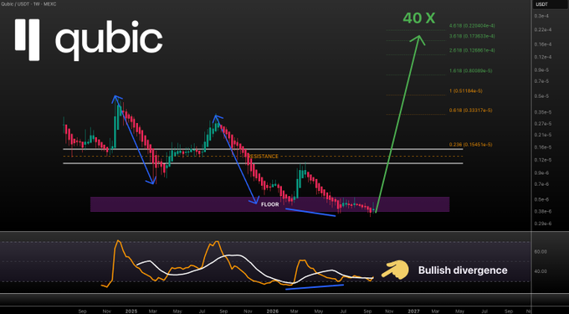
Task: Click the 40.00 RSI axis value
Action: [x=541, y=270]
